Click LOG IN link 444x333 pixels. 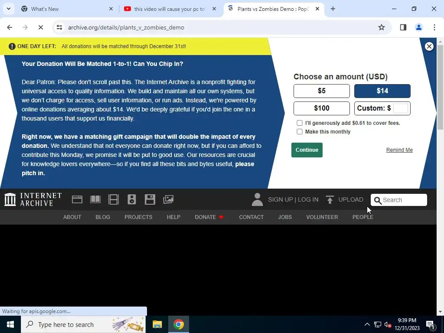(308, 199)
